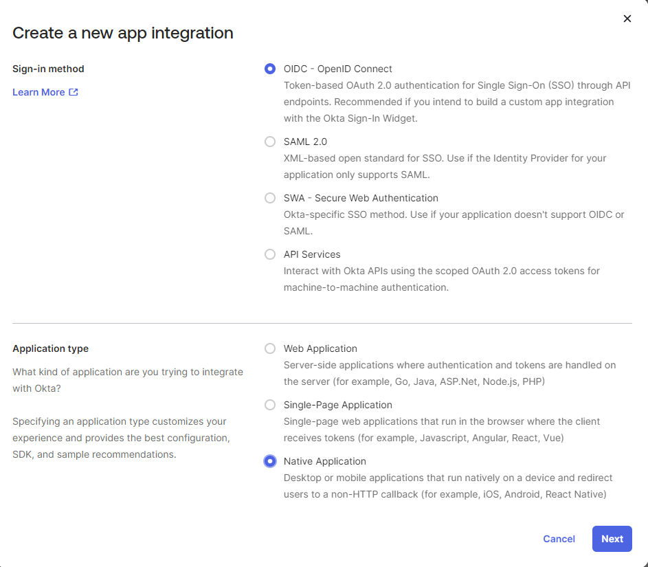Choose the SAML 2.0 radio button
Viewport: 648px width, 567px height.
tap(270, 142)
